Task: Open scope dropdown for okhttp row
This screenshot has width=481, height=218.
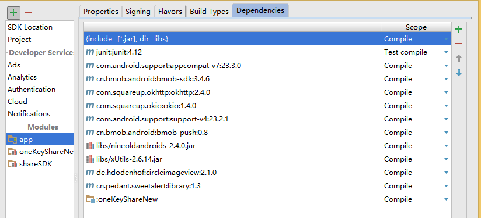Action: 446,92
